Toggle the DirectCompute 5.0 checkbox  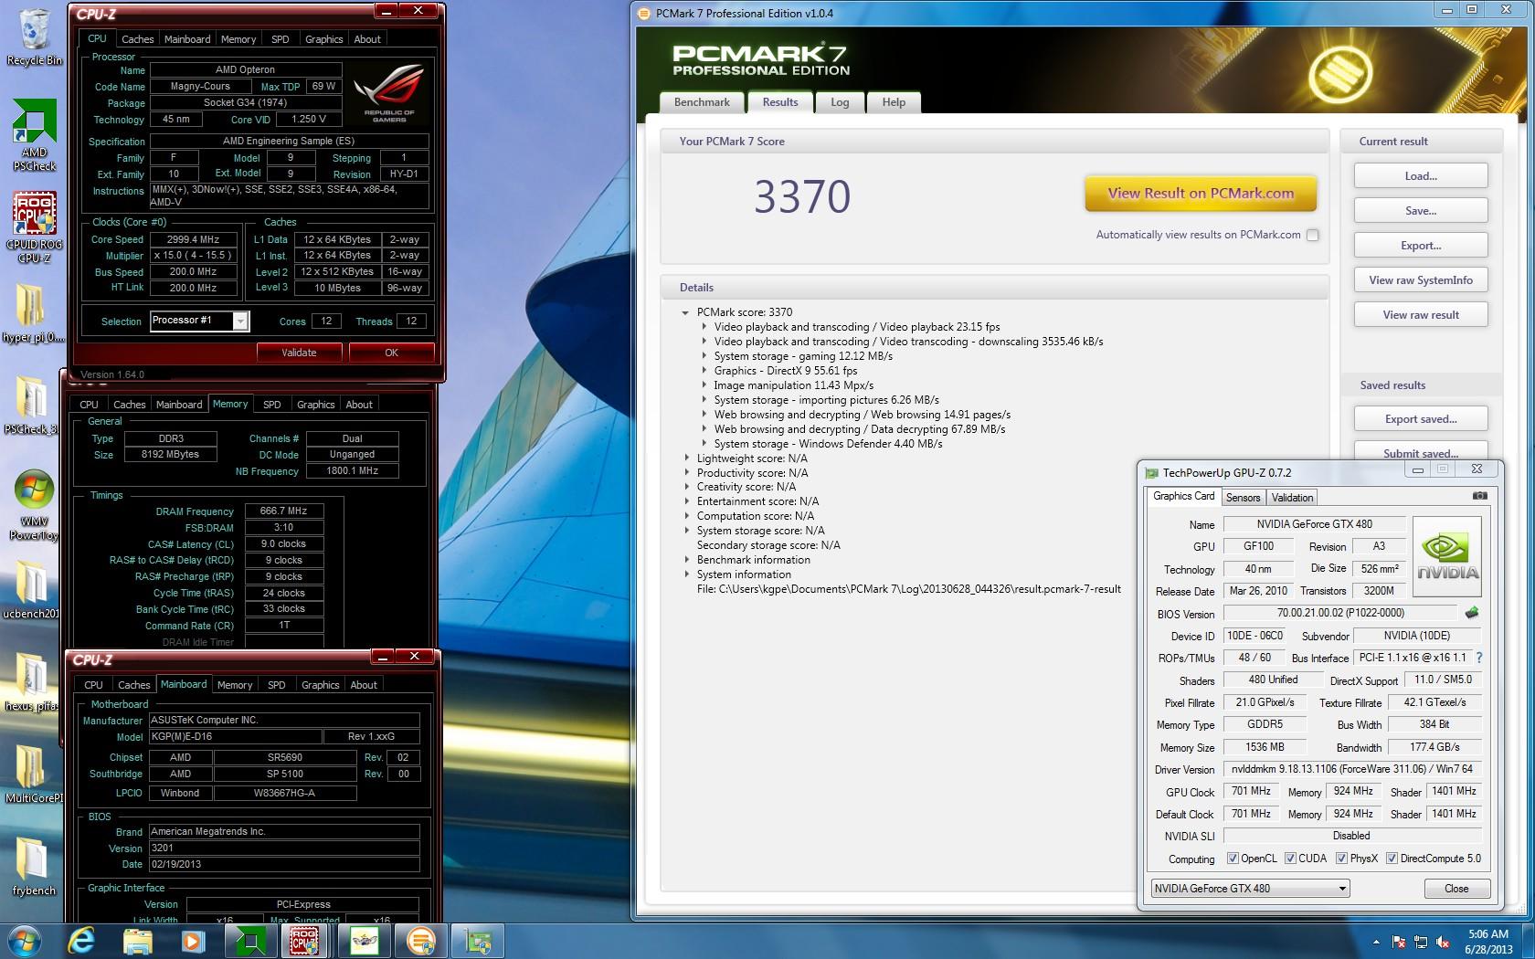1392,859
